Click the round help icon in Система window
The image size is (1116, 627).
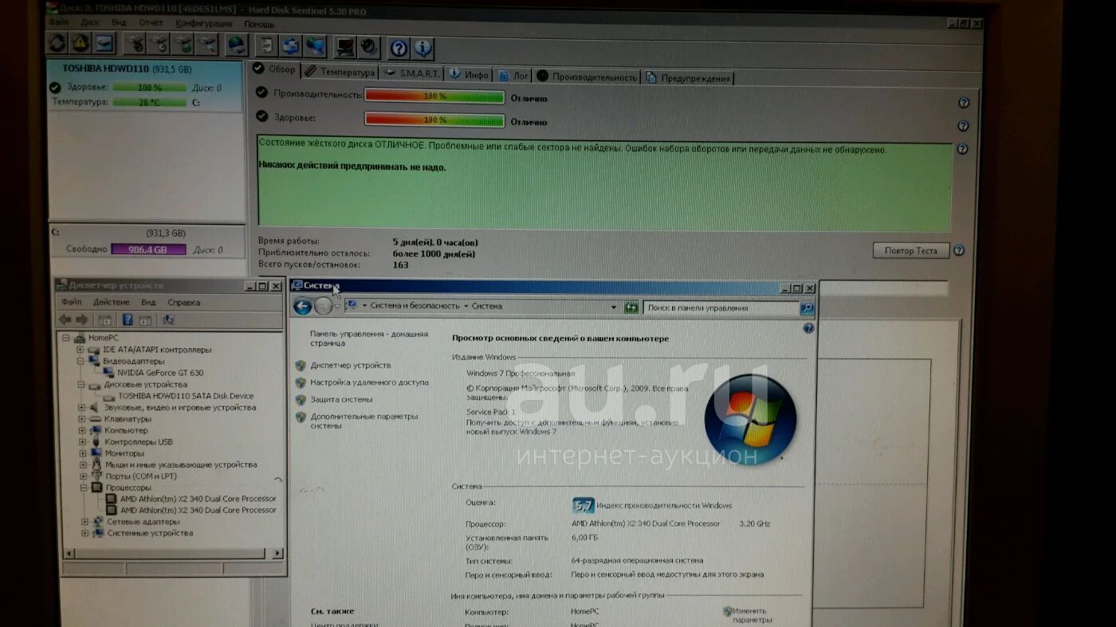click(x=808, y=327)
